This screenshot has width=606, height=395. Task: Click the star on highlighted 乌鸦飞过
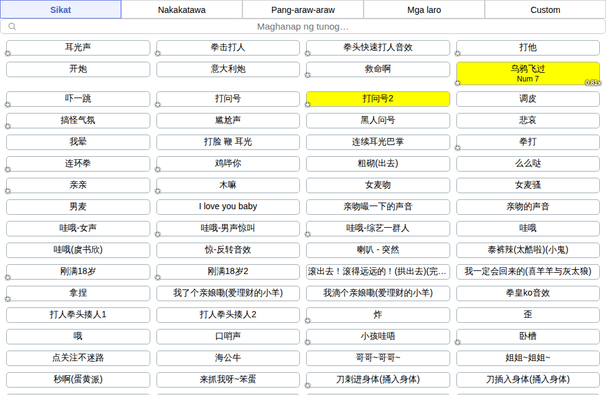click(458, 83)
